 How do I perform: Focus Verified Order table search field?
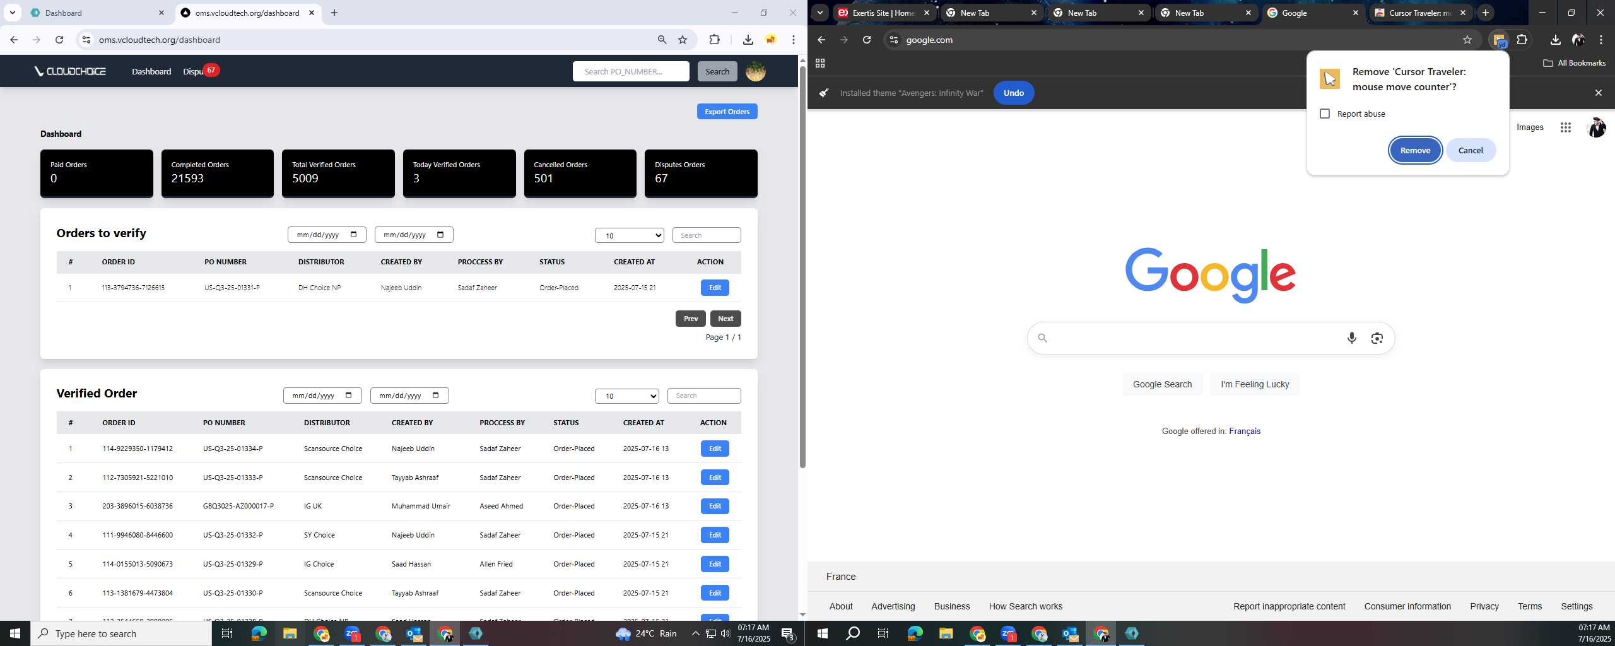[704, 396]
